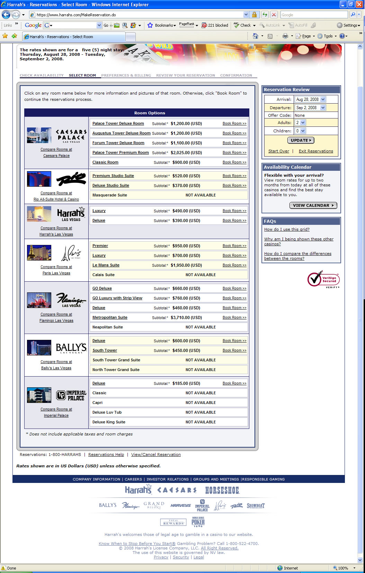Click the 100% zoom level control
Screen dimensions: 365x573
coord(345,568)
